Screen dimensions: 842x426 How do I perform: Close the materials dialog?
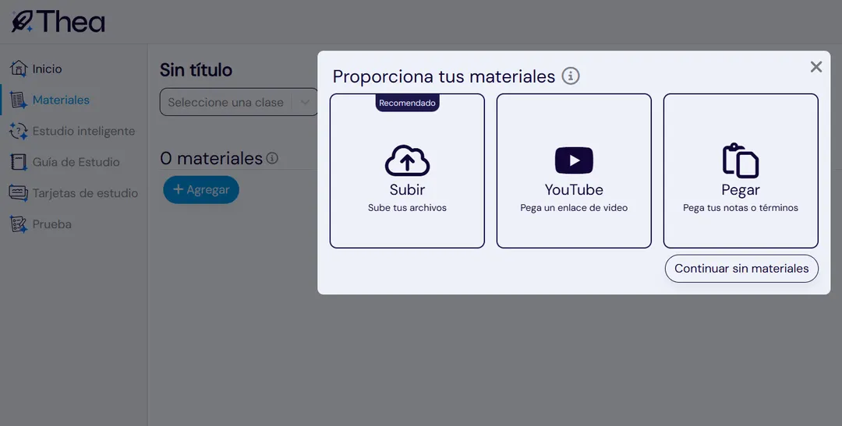[815, 66]
